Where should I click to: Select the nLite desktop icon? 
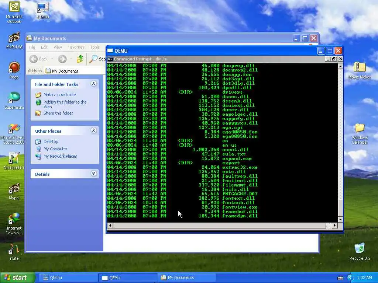pyautogui.click(x=14, y=252)
